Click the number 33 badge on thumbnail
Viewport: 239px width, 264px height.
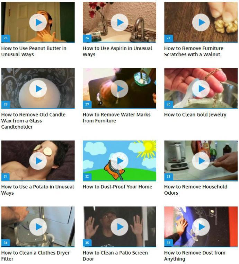(x=169, y=177)
